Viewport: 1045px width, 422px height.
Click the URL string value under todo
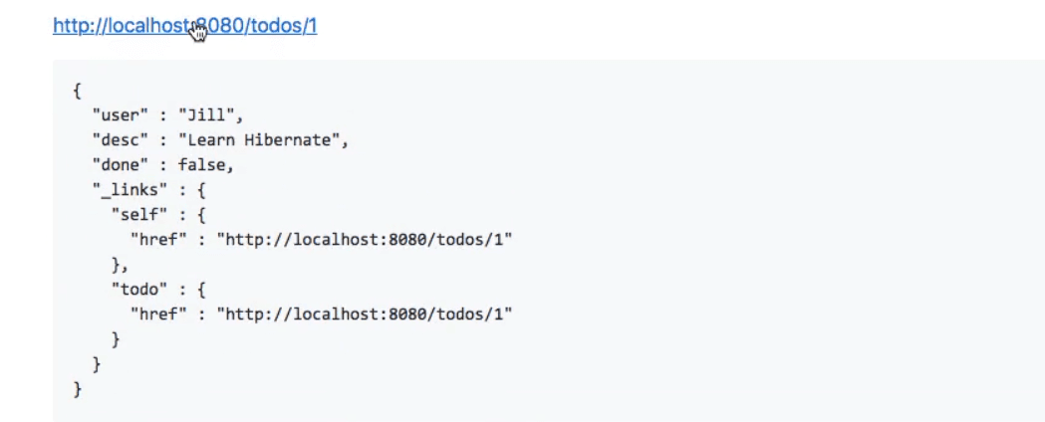click(365, 315)
